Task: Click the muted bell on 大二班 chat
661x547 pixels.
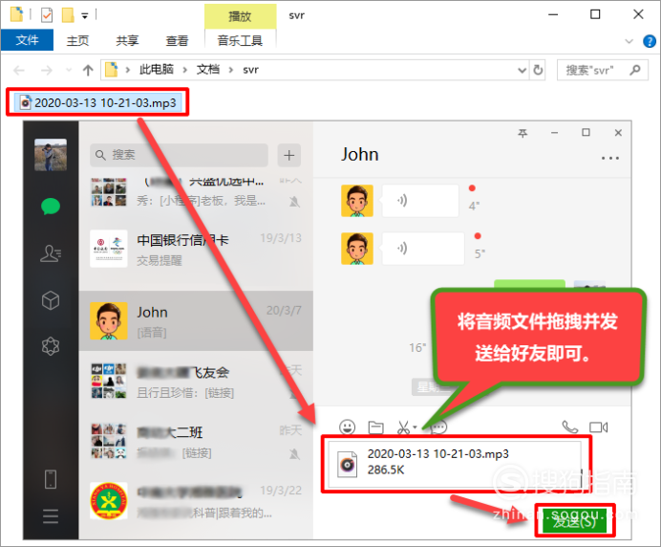Action: [294, 454]
